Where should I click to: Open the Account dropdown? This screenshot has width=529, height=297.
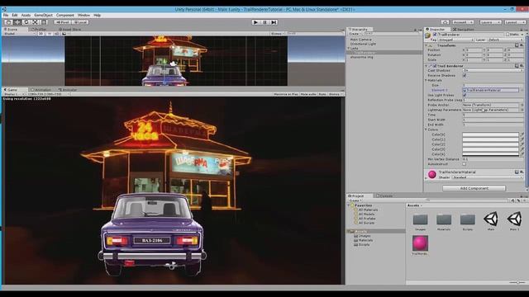click(463, 22)
